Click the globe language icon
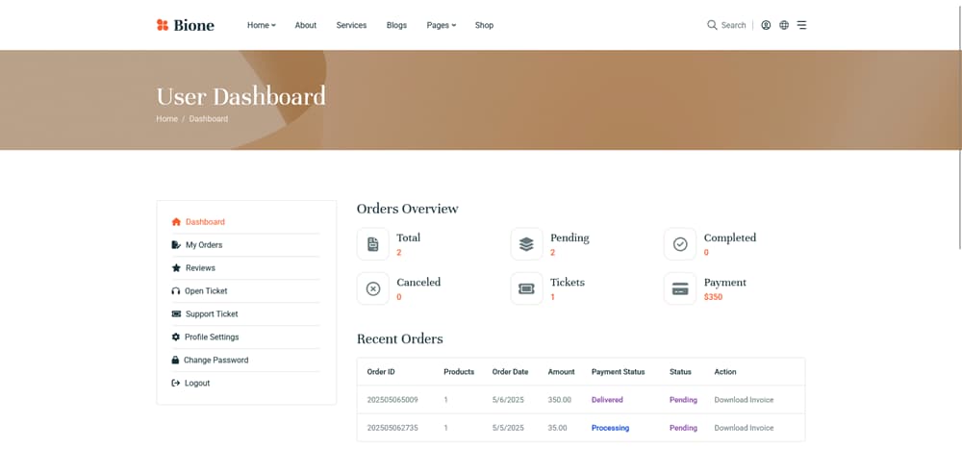The height and width of the screenshot is (474, 962). (784, 25)
